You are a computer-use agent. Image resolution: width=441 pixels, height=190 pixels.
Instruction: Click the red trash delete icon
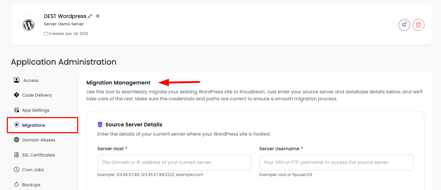[419, 25]
